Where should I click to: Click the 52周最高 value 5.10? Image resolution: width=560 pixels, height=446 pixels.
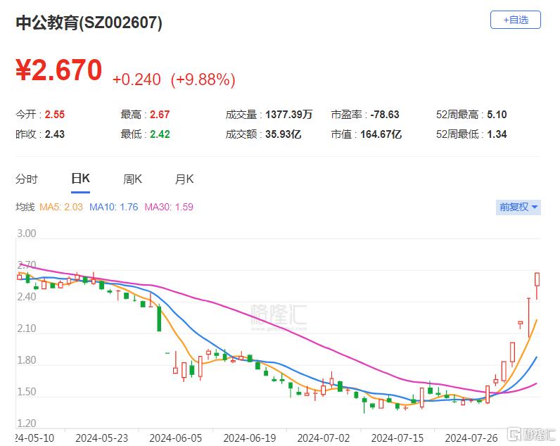coord(497,115)
